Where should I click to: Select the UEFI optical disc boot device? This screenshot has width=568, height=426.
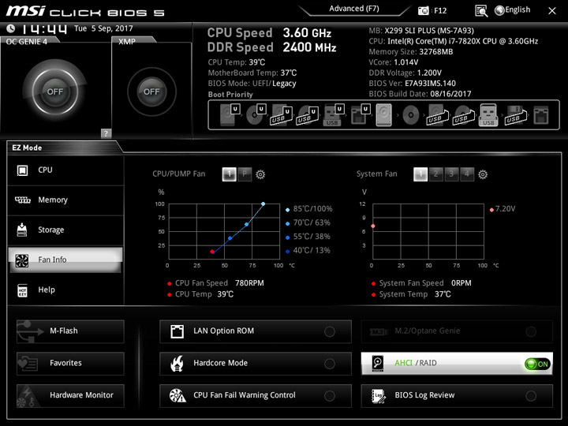click(256, 114)
